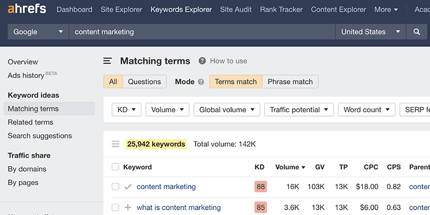This screenshot has height=215, width=430.
Task: Open the Global volume filter dropdown
Action: pyautogui.click(x=227, y=110)
